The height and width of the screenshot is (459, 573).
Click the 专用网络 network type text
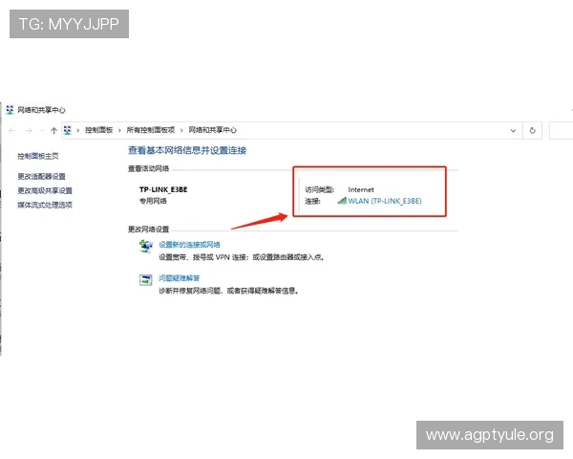point(153,201)
